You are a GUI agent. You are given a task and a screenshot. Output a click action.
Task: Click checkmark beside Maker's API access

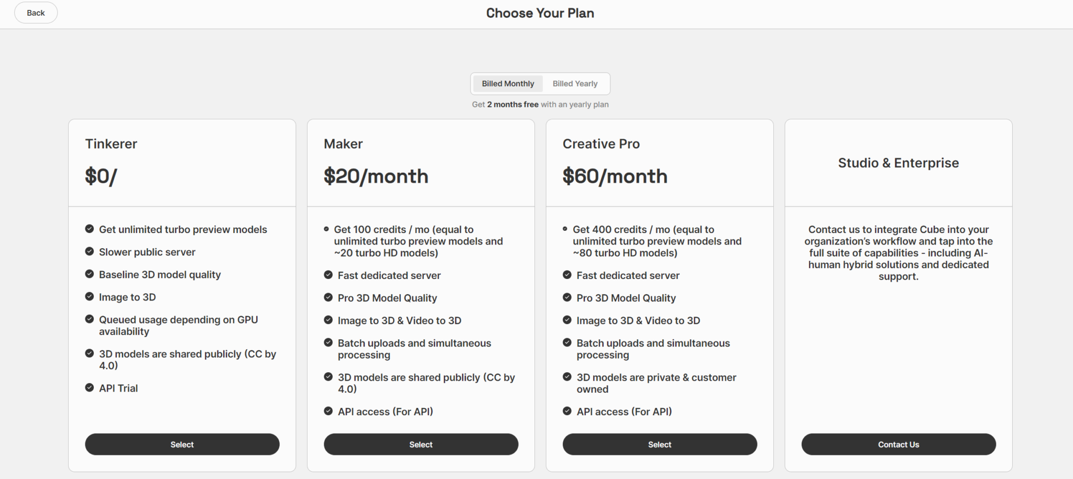coord(329,411)
